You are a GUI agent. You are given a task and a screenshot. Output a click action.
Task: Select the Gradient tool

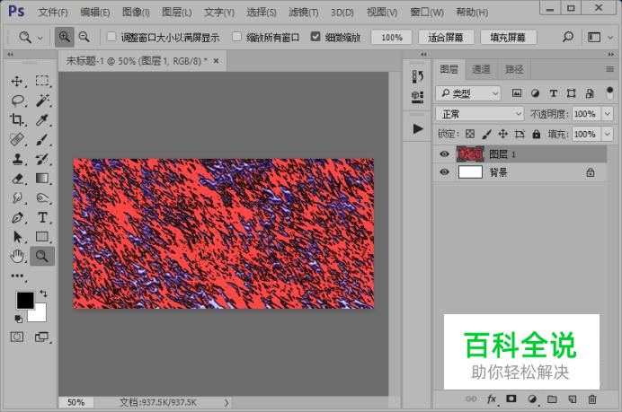(42, 179)
